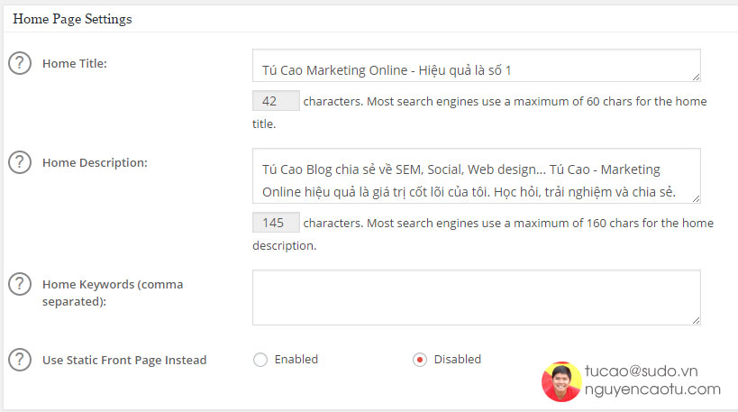
Task: Show help for Home Keywords field
Action: 19,285
